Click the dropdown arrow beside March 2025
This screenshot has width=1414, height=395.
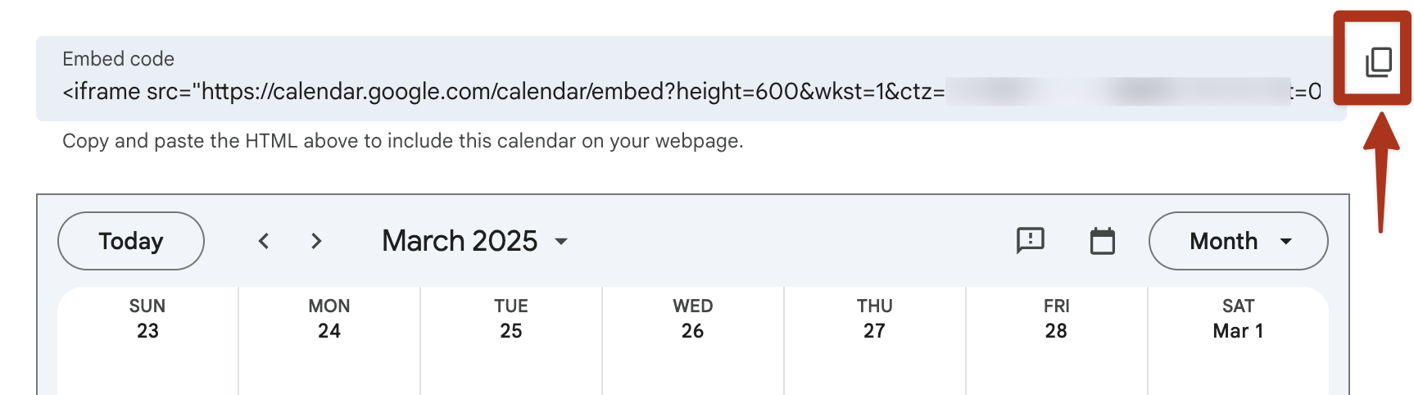pyautogui.click(x=561, y=241)
